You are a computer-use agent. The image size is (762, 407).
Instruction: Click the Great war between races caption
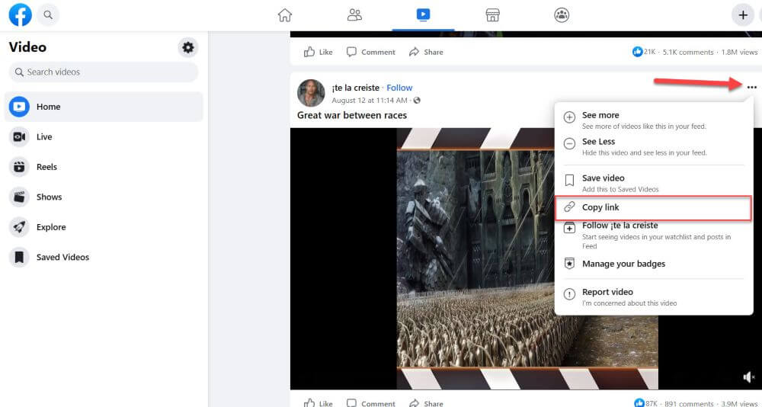[352, 115]
